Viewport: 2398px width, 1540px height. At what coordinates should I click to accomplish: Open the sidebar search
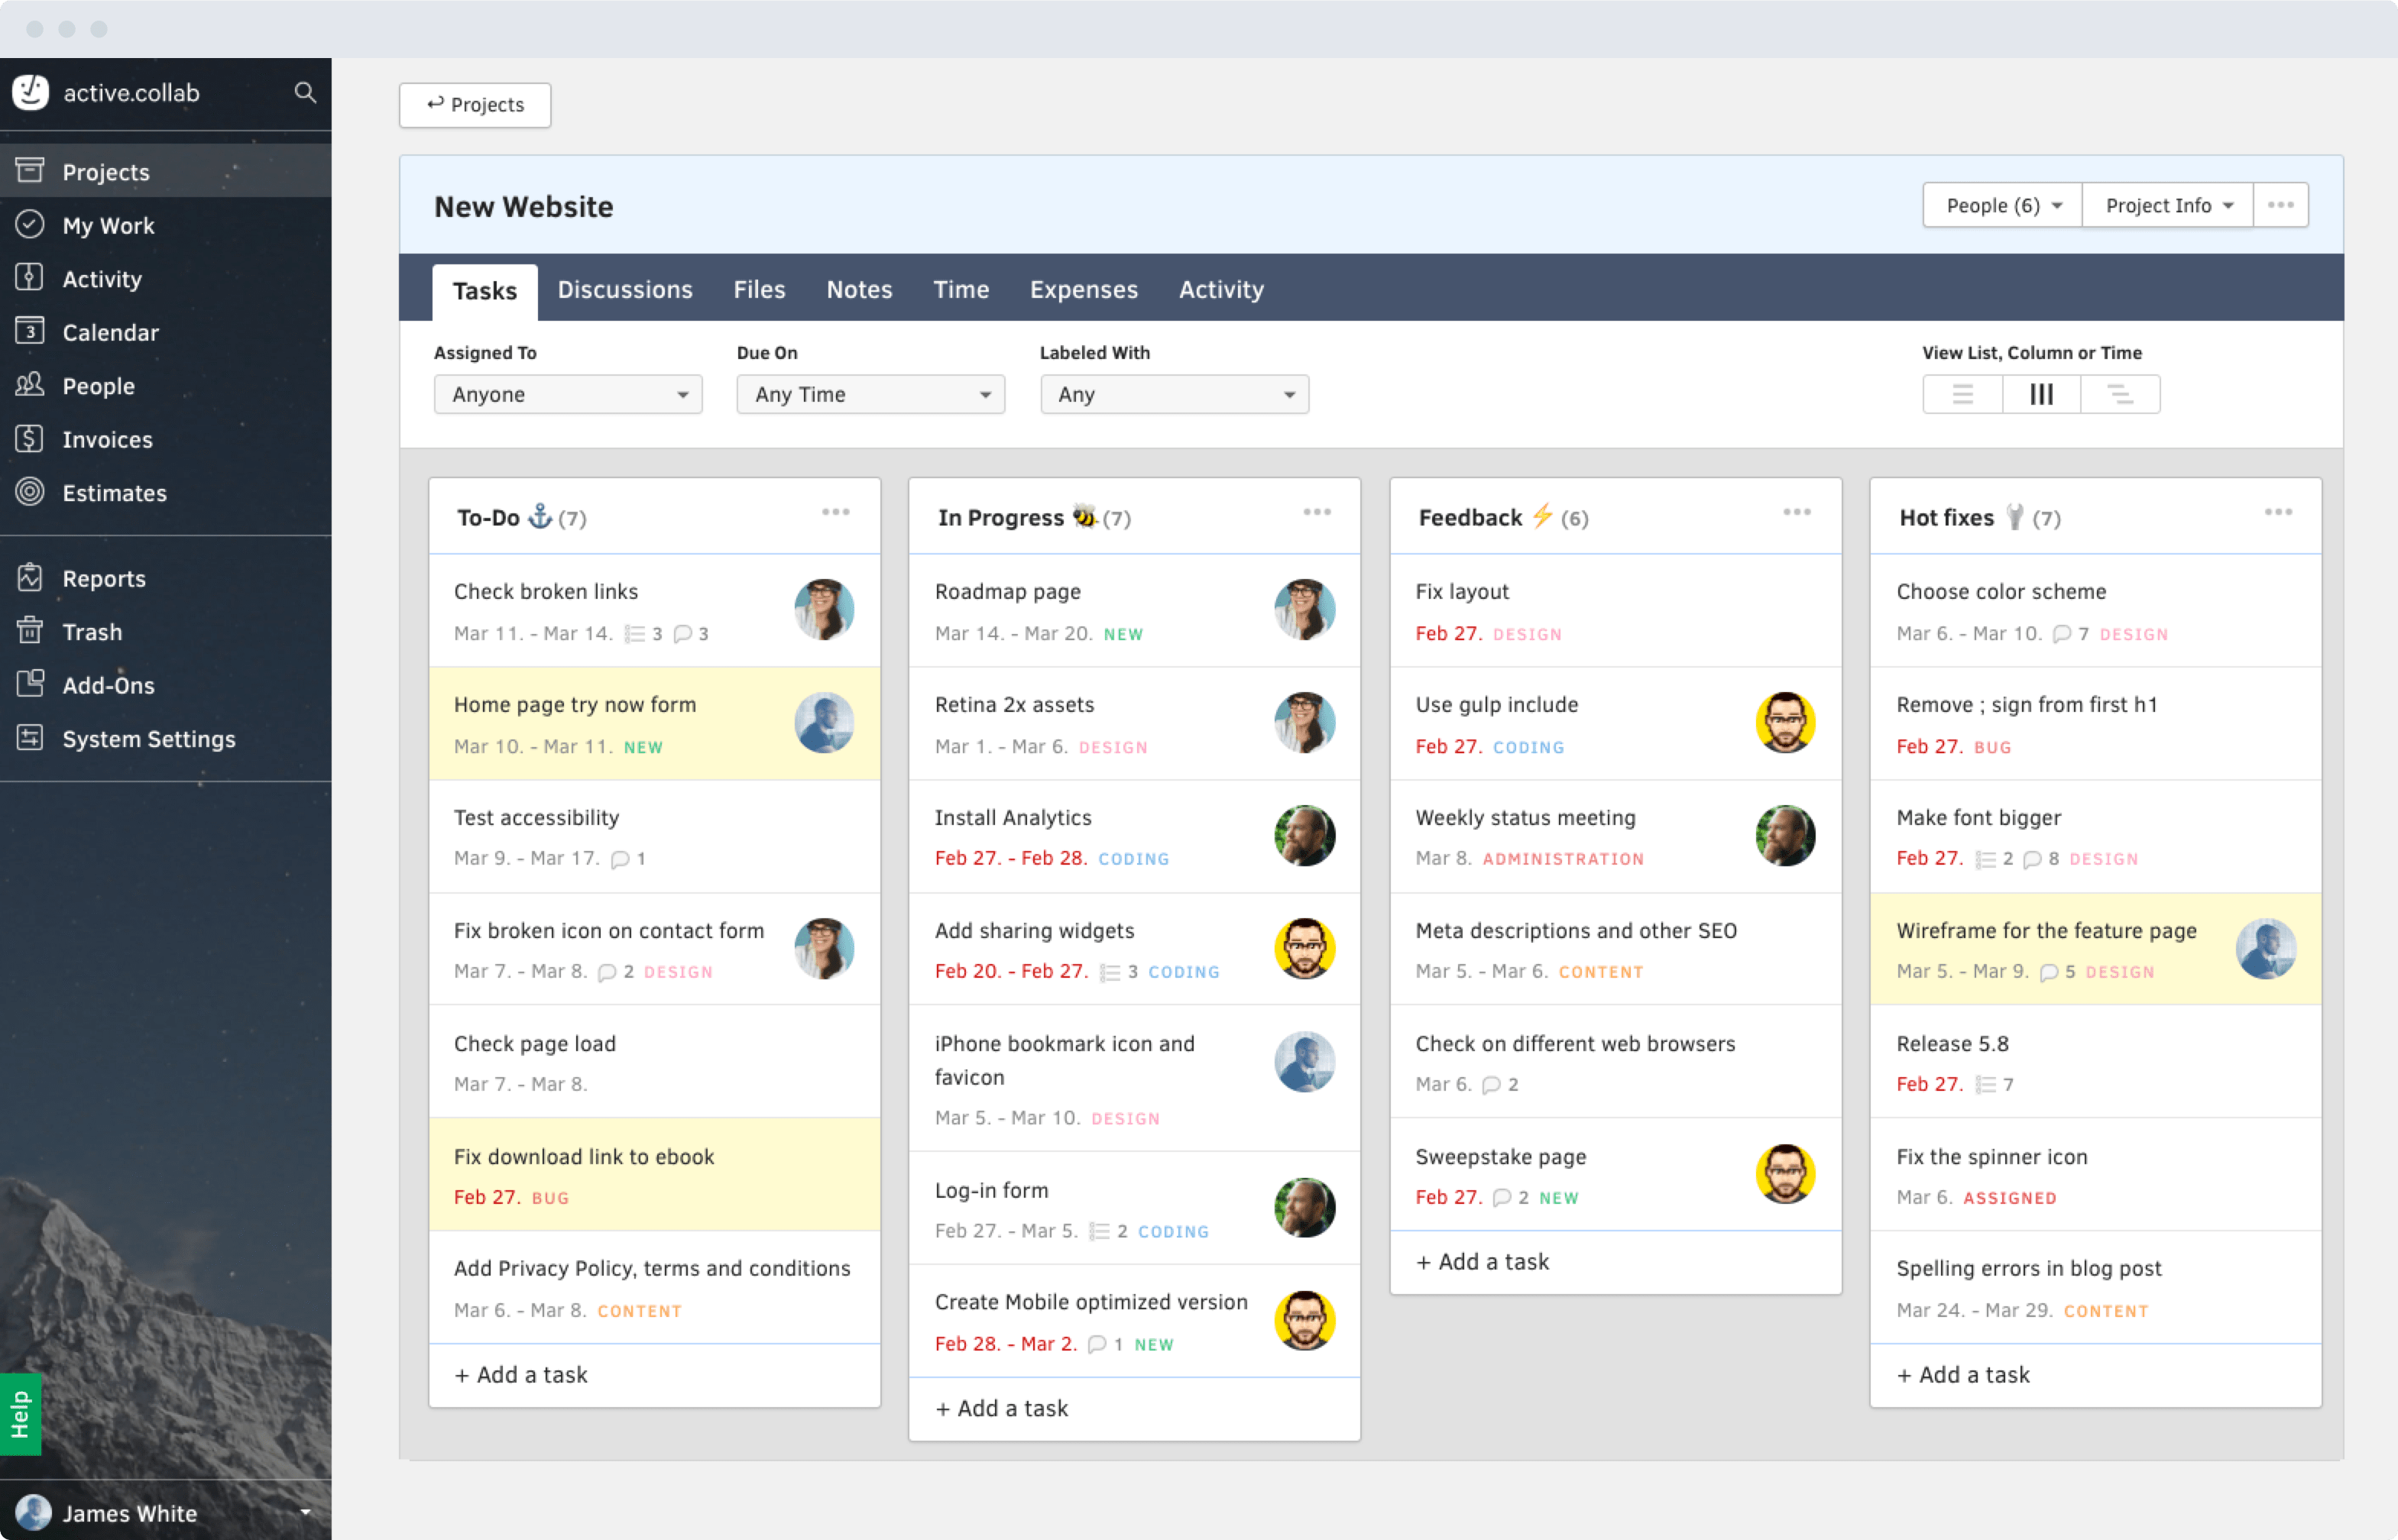pos(305,92)
